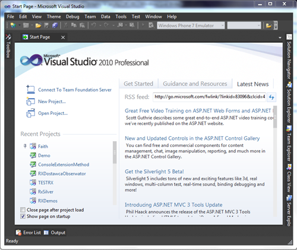Switch to Guidance and Resources tab
The width and height of the screenshot is (297, 250).
195,84
